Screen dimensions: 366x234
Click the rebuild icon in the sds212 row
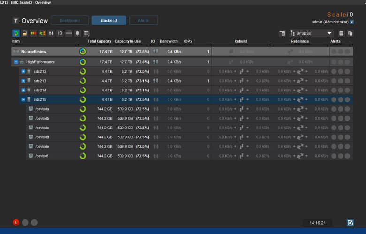[x=241, y=71]
